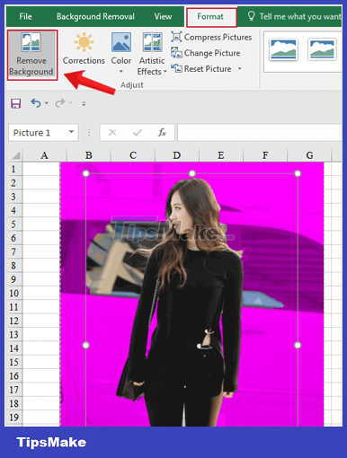This screenshot has width=347, height=458.
Task: Select row 5 header
Action: pos(14,225)
